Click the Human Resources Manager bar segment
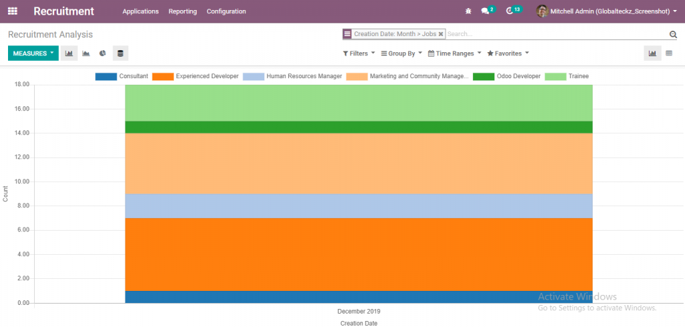Image resolution: width=685 pixels, height=327 pixels. pyautogui.click(x=359, y=206)
